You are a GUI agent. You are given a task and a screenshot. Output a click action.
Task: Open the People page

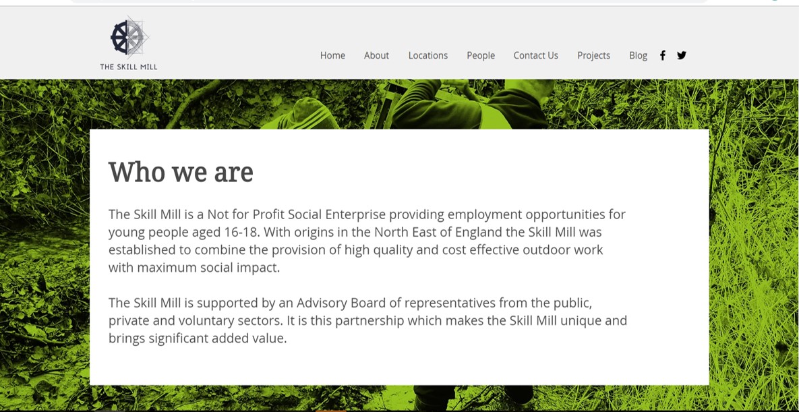481,55
